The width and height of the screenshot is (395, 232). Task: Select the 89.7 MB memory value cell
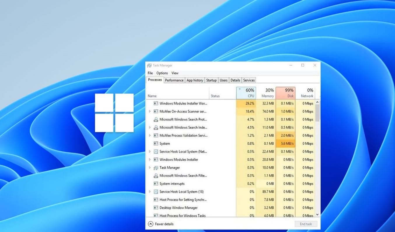[266, 192]
